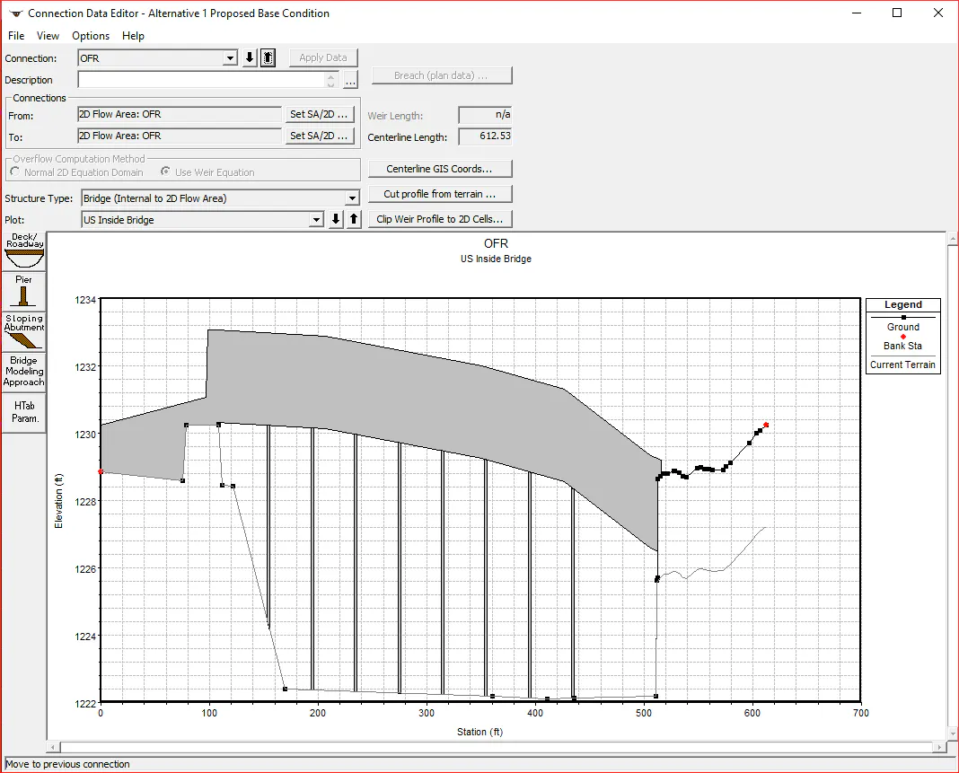The image size is (959, 773).
Task: Move to previous connection up arrow
Action: (268, 58)
